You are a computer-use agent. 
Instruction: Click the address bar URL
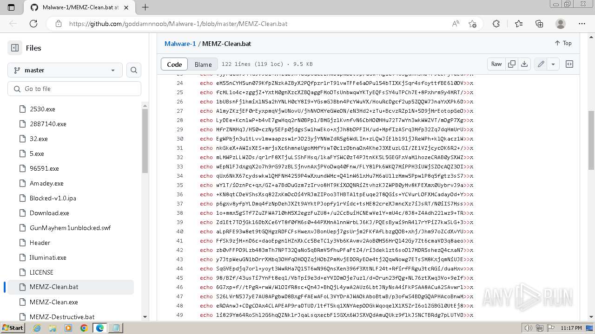(x=178, y=24)
